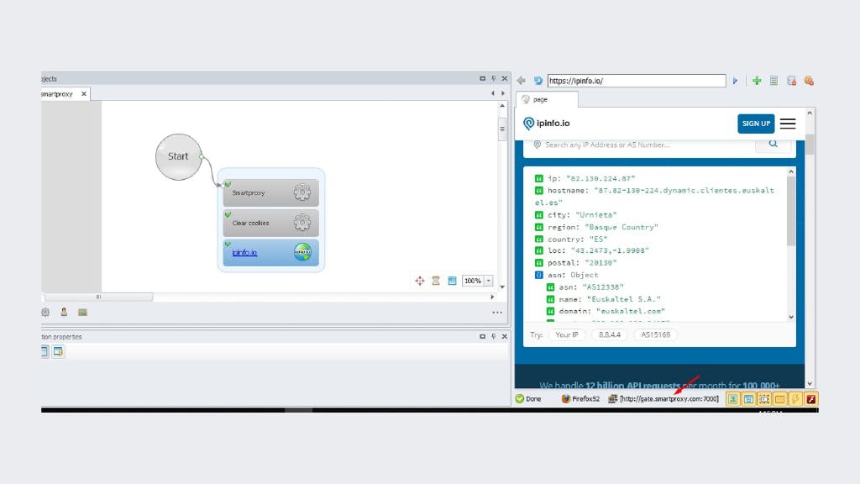Click the magnifier search button on ipinfo
Screen dimensions: 860x484
click(773, 144)
